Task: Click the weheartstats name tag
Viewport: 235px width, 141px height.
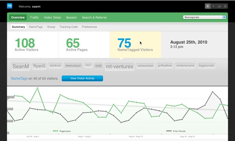Action: tap(145, 66)
